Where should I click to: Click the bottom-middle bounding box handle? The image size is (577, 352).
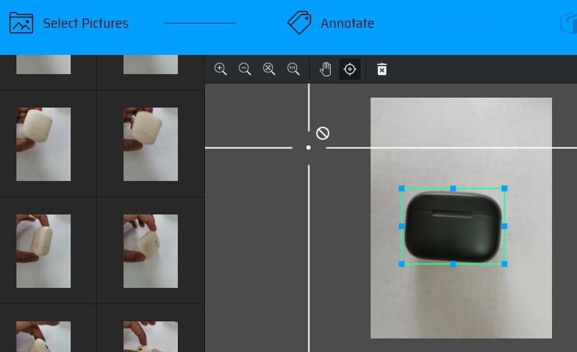point(453,264)
